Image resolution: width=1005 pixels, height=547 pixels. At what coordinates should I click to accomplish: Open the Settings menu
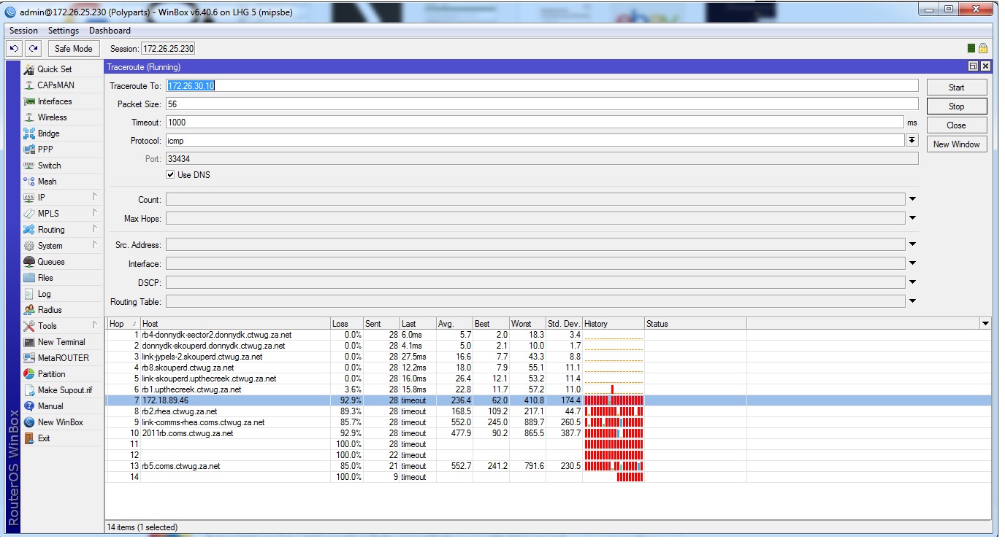pyautogui.click(x=63, y=31)
